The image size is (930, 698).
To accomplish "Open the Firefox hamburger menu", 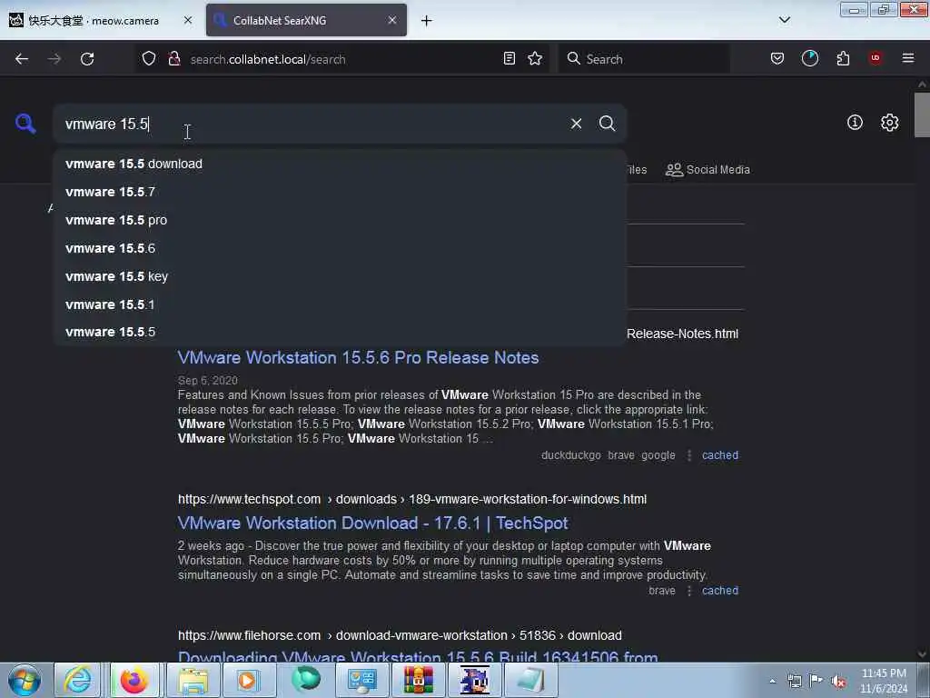I will tap(908, 58).
